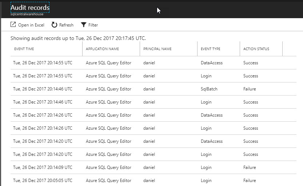Click the Refresh circular arrow icon
The width and height of the screenshot is (303, 186).
[x=54, y=25]
